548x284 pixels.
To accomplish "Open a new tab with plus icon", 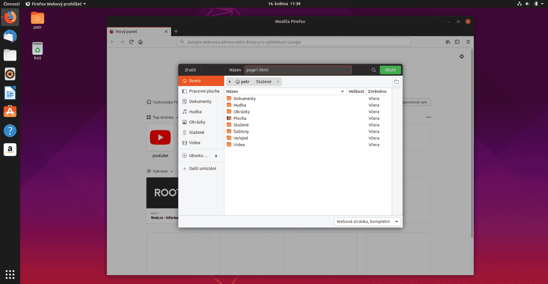I will click(x=176, y=31).
